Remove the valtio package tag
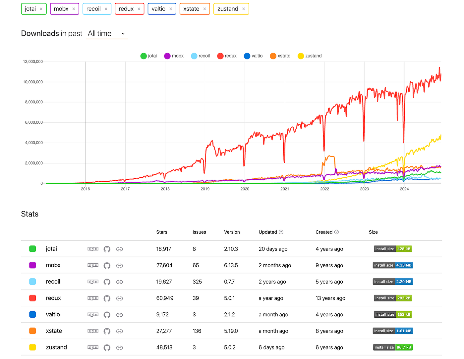The height and width of the screenshot is (359, 464). pyautogui.click(x=171, y=9)
